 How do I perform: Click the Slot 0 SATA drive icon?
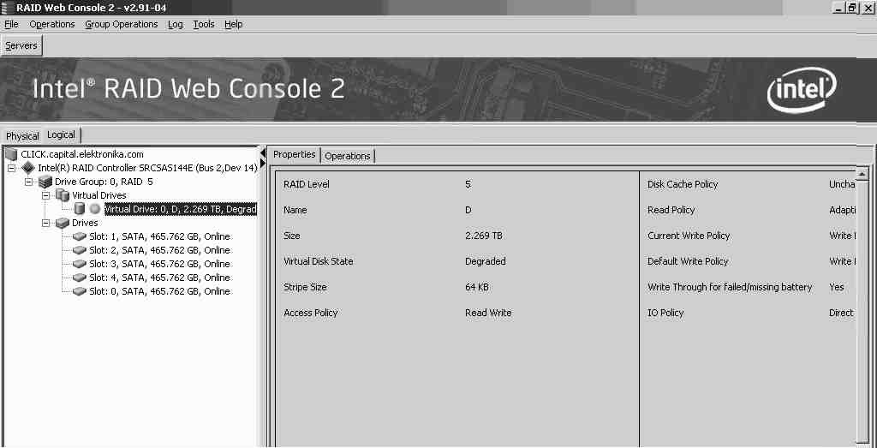80,291
